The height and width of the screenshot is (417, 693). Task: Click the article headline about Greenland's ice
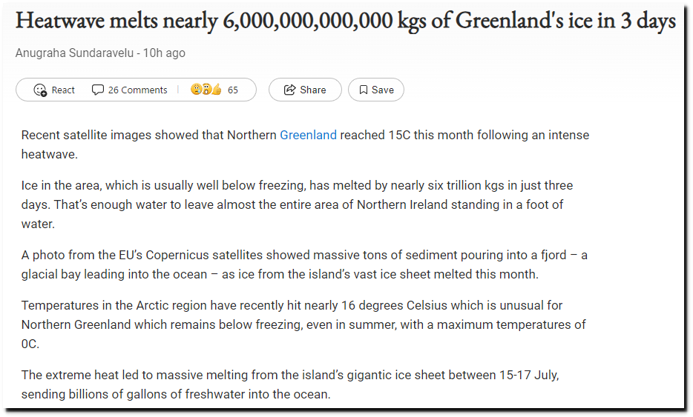click(x=346, y=21)
